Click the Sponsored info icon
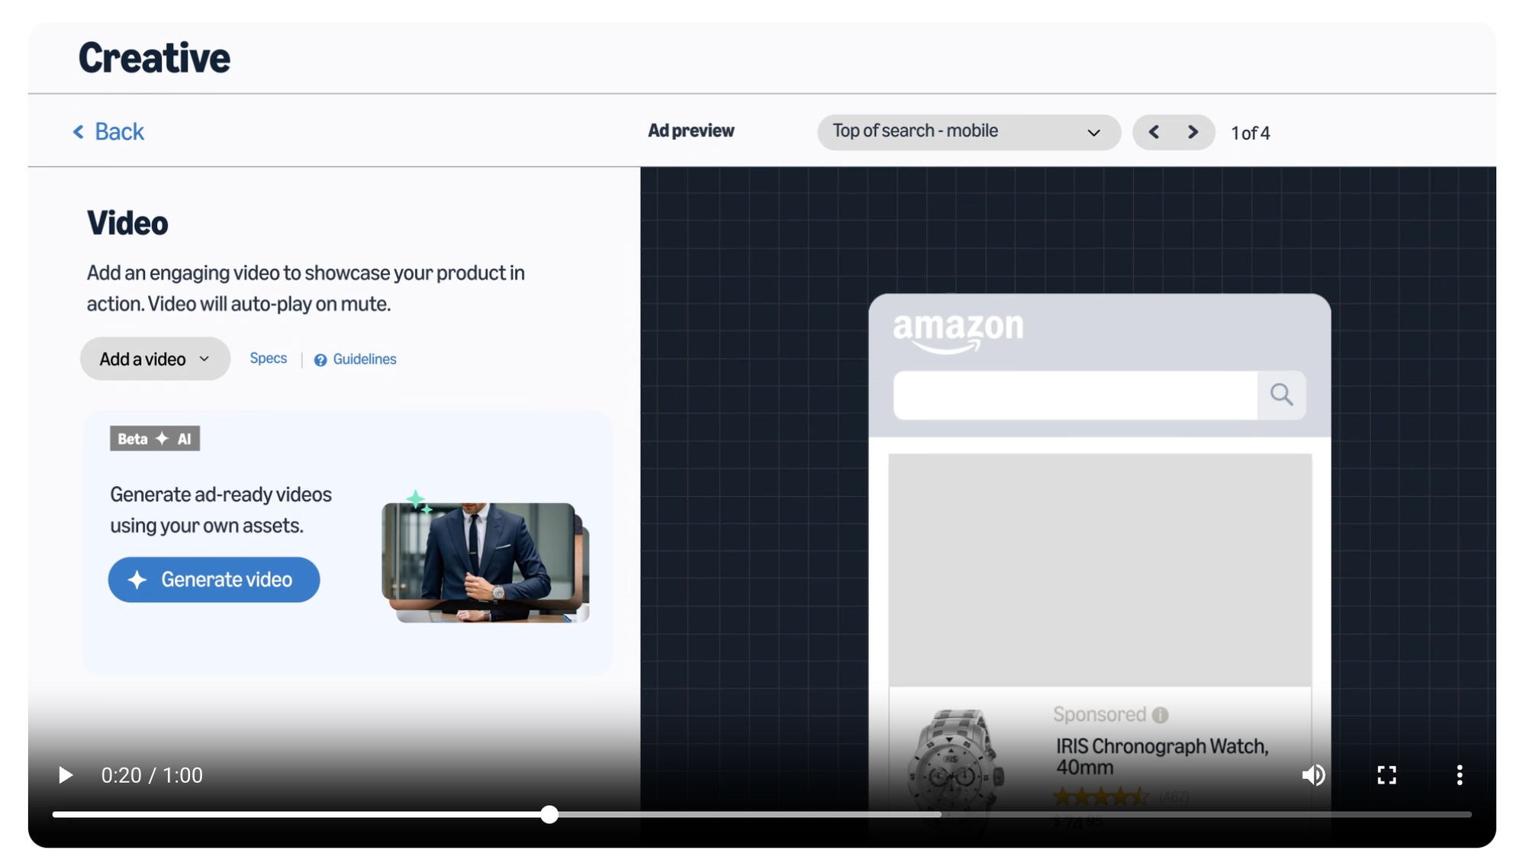 coord(1161,715)
